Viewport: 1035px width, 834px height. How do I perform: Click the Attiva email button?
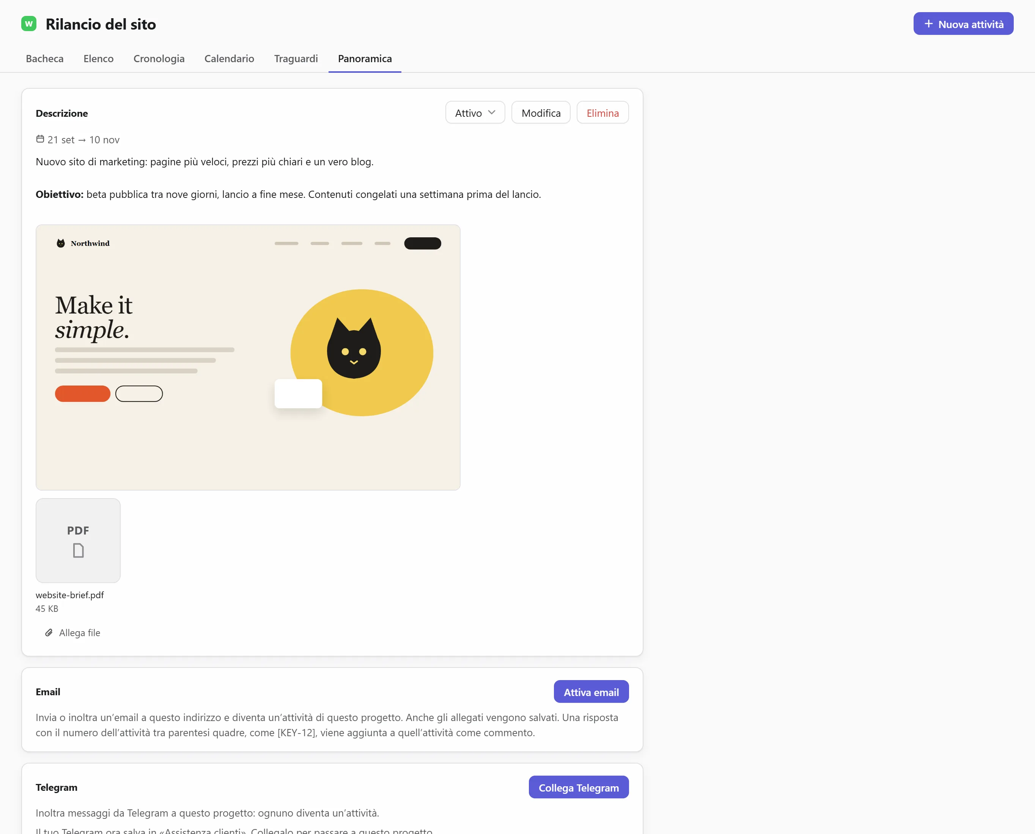(591, 692)
